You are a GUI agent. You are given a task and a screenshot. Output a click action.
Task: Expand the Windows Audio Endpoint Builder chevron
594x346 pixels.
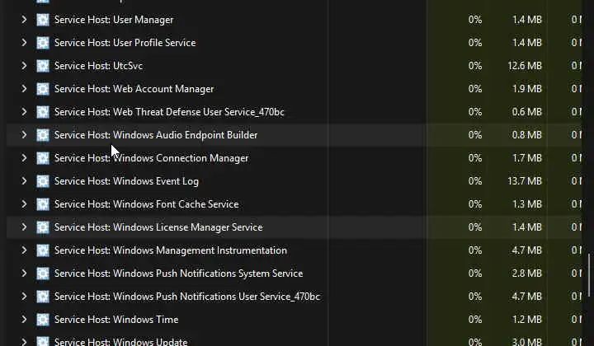(x=24, y=135)
